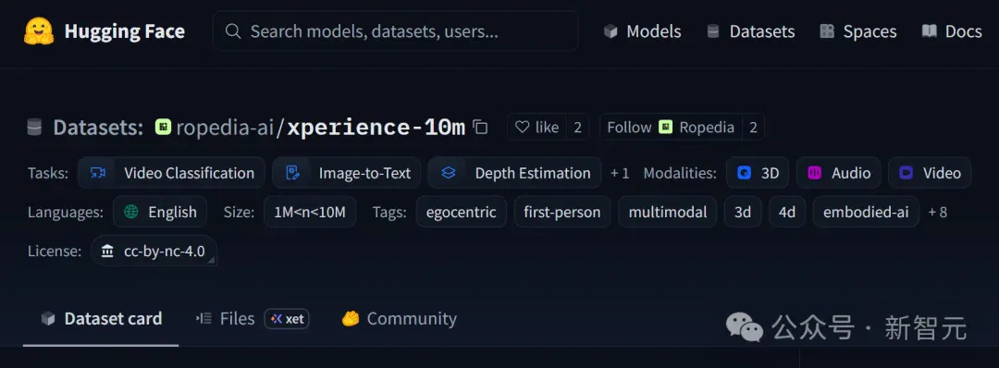Open the cc-by-nc-4.0 license dropdown

[154, 251]
